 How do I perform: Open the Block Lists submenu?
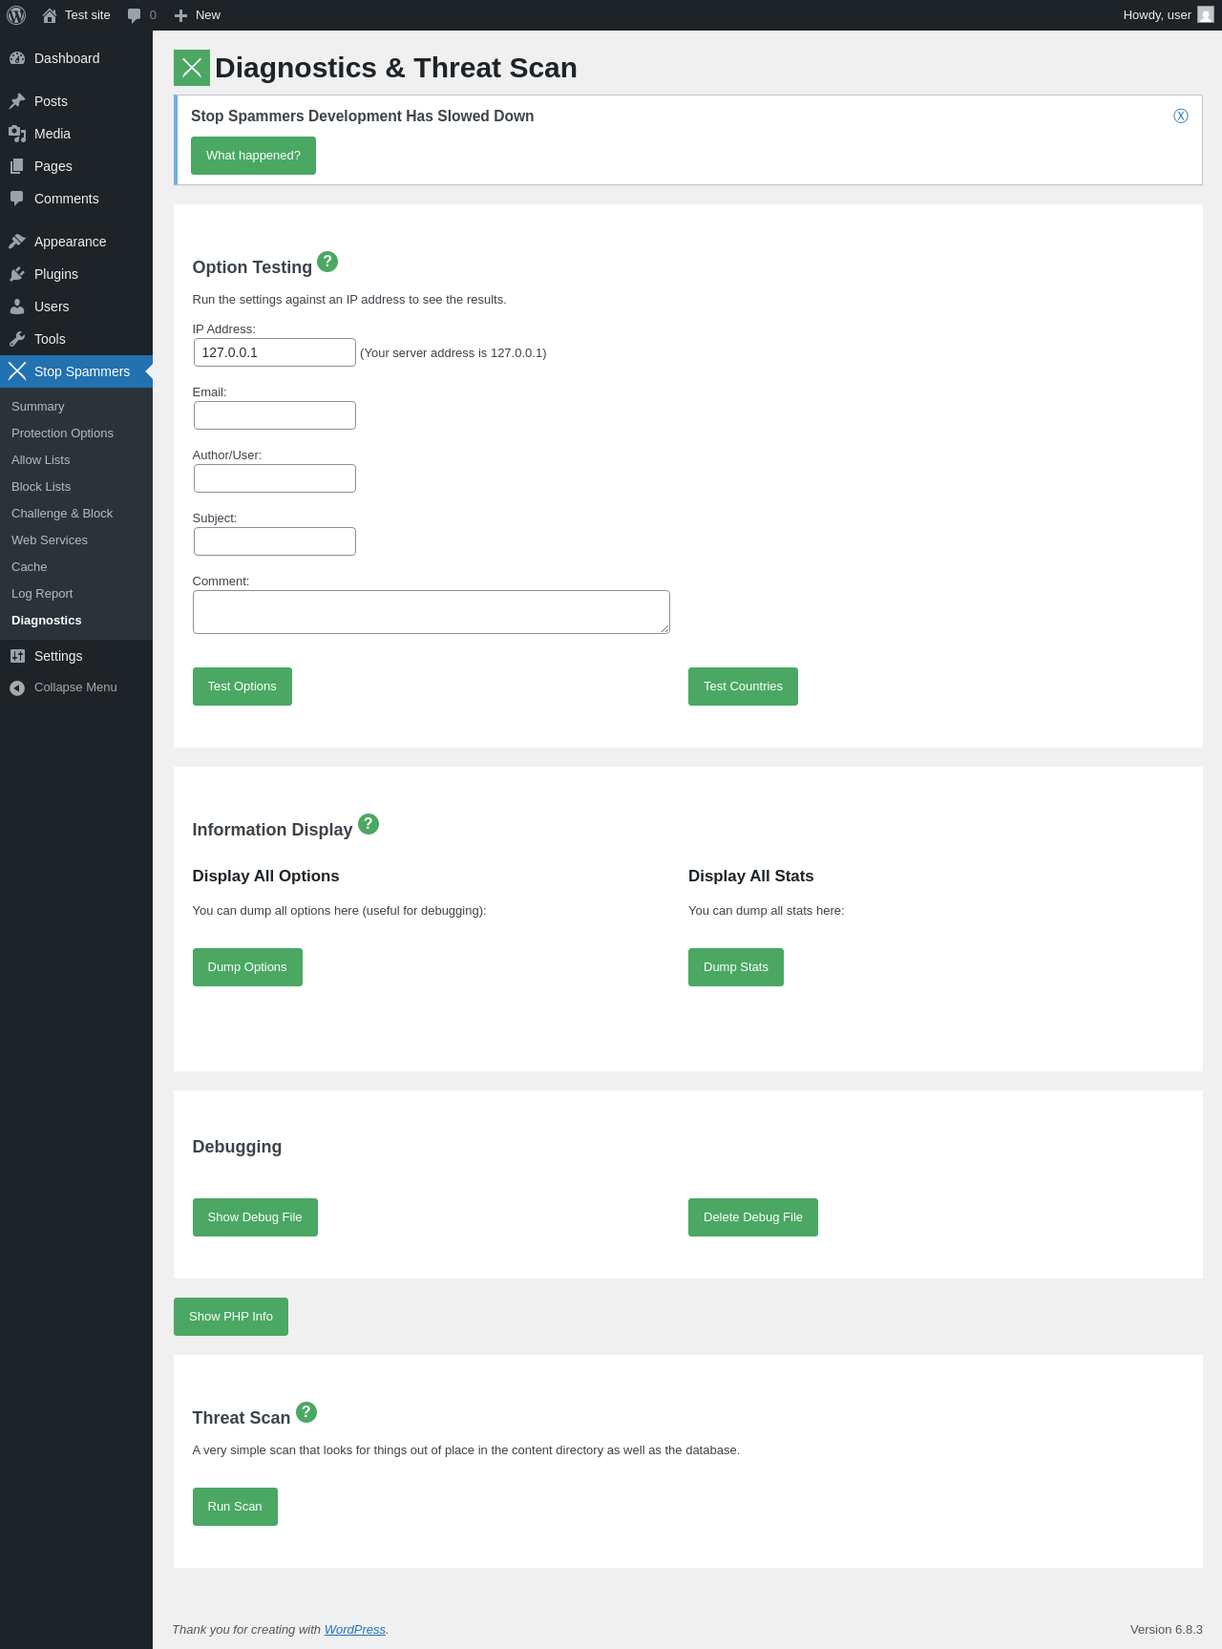point(41,487)
